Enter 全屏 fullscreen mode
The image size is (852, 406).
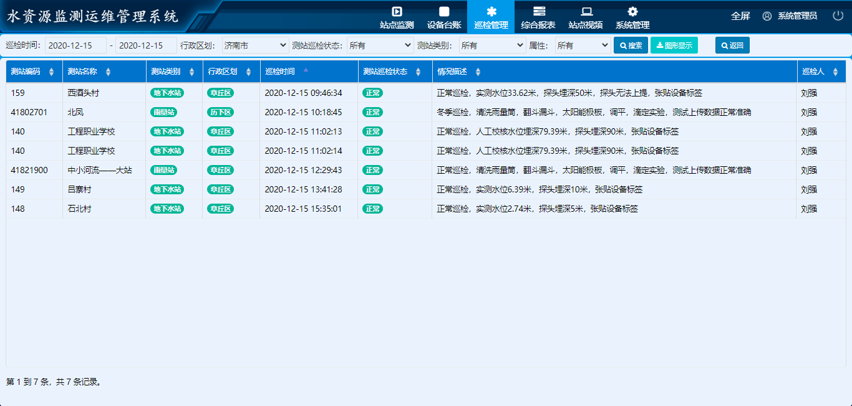(x=740, y=16)
